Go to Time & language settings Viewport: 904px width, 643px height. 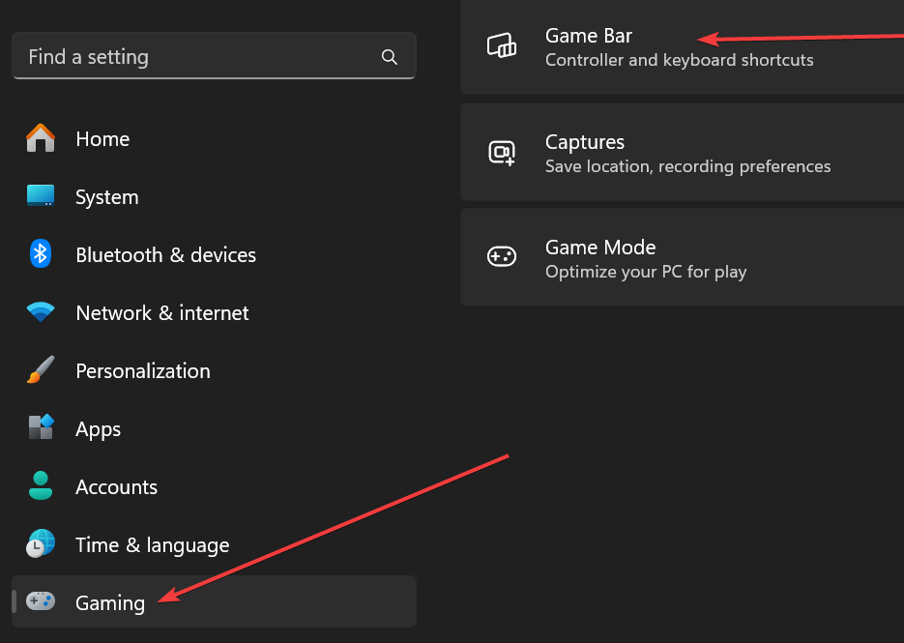214,545
